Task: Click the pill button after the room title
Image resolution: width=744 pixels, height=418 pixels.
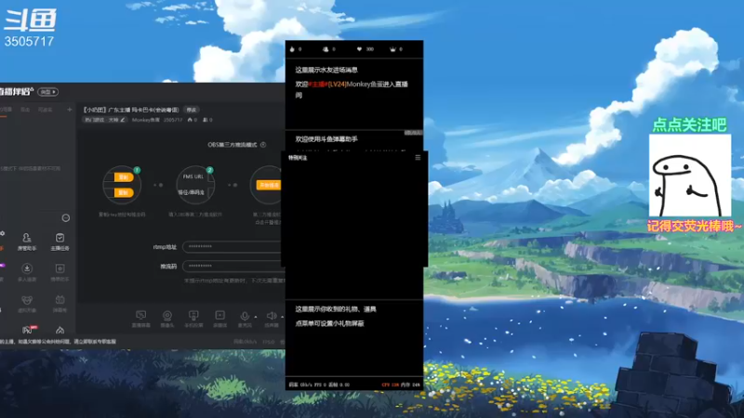Action: click(192, 110)
